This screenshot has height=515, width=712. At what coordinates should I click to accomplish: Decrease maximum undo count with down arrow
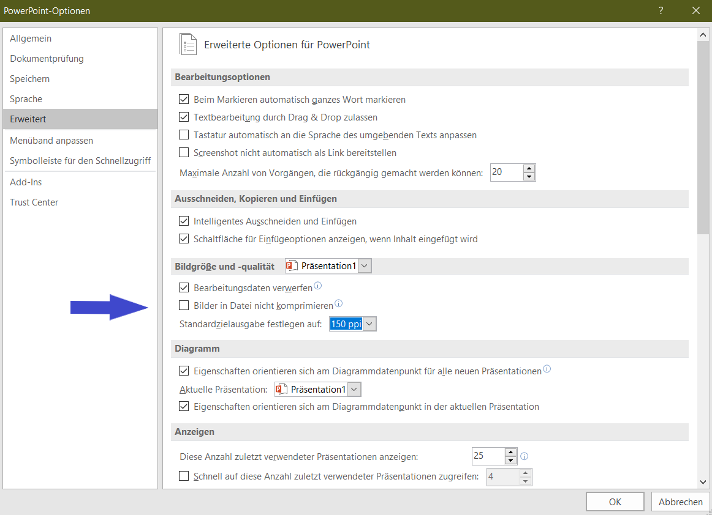[x=529, y=177]
